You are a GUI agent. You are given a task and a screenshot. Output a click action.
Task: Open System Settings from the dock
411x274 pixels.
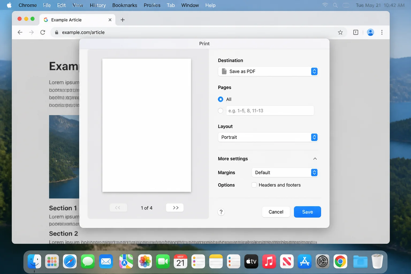point(322,261)
